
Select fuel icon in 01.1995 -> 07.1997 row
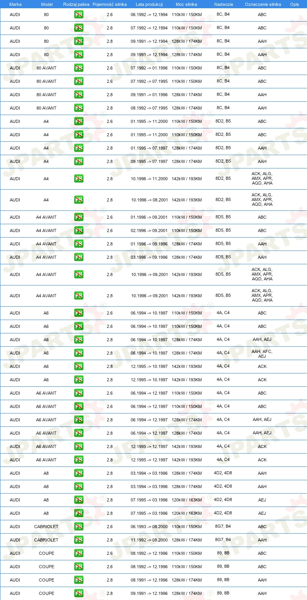point(79,148)
